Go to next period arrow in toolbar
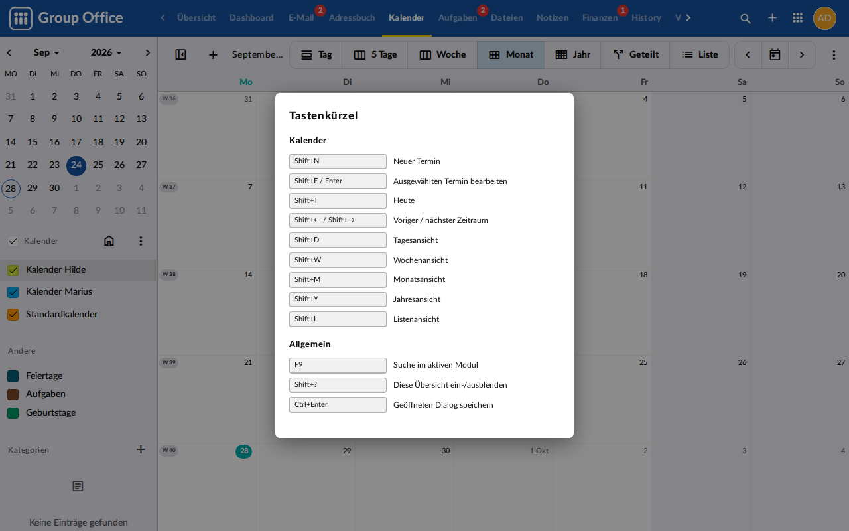This screenshot has width=849, height=531. pos(802,54)
